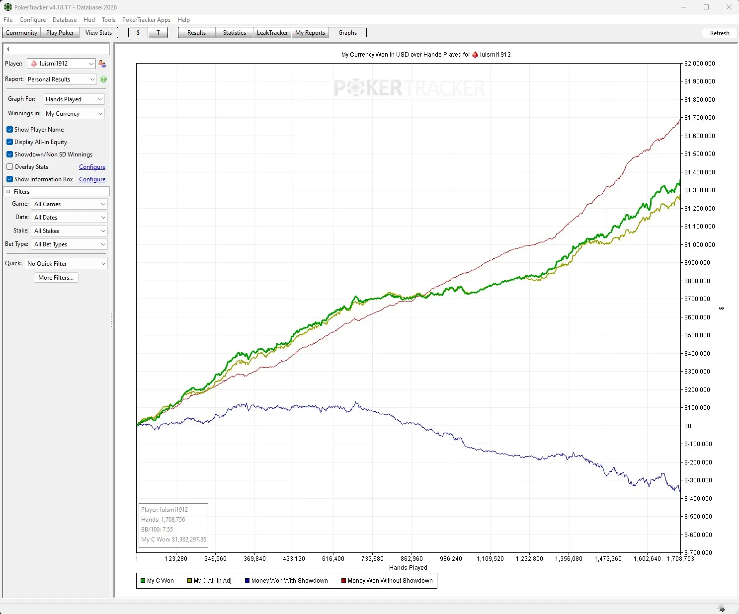Open the Report dropdown set to Personal Results
The image size is (739, 614).
point(61,79)
